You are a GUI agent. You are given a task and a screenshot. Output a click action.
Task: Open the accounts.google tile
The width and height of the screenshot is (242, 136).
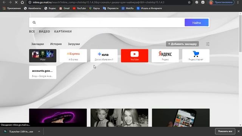[43, 73]
